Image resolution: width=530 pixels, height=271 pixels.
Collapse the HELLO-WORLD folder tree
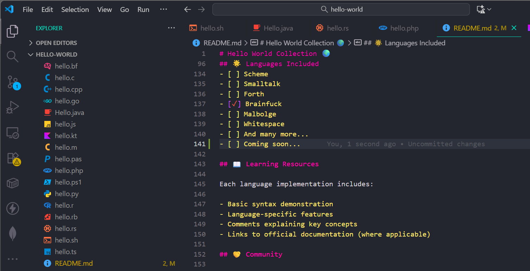pos(56,54)
